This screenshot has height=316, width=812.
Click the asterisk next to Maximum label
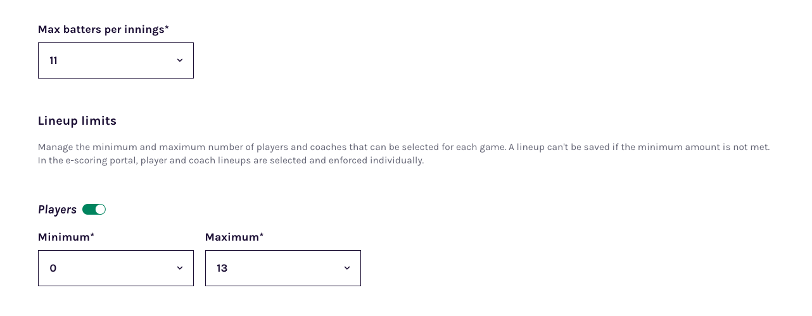point(262,236)
